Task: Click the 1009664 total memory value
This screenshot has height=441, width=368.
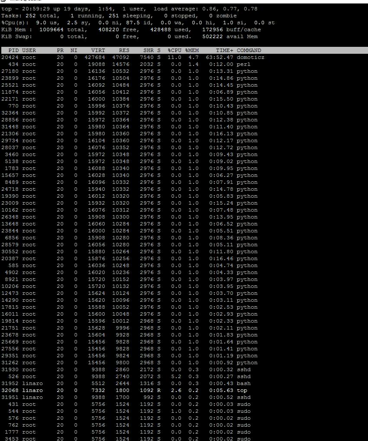Action: [x=52, y=29]
